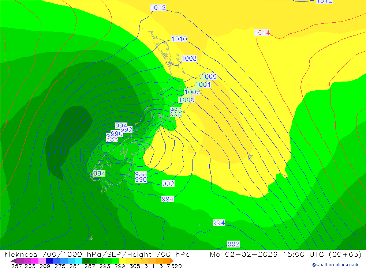Screen dimensions: 366x268
Task: Open the weatheronline.co.uk copyright link
Action: pos(335,265)
